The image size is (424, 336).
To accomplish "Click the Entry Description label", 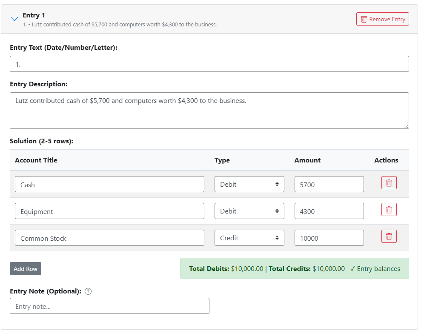I will click(39, 84).
